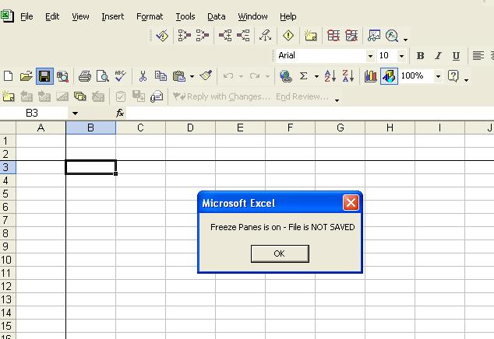
Task: Click the Trace Precedents icon
Action: click(x=185, y=36)
